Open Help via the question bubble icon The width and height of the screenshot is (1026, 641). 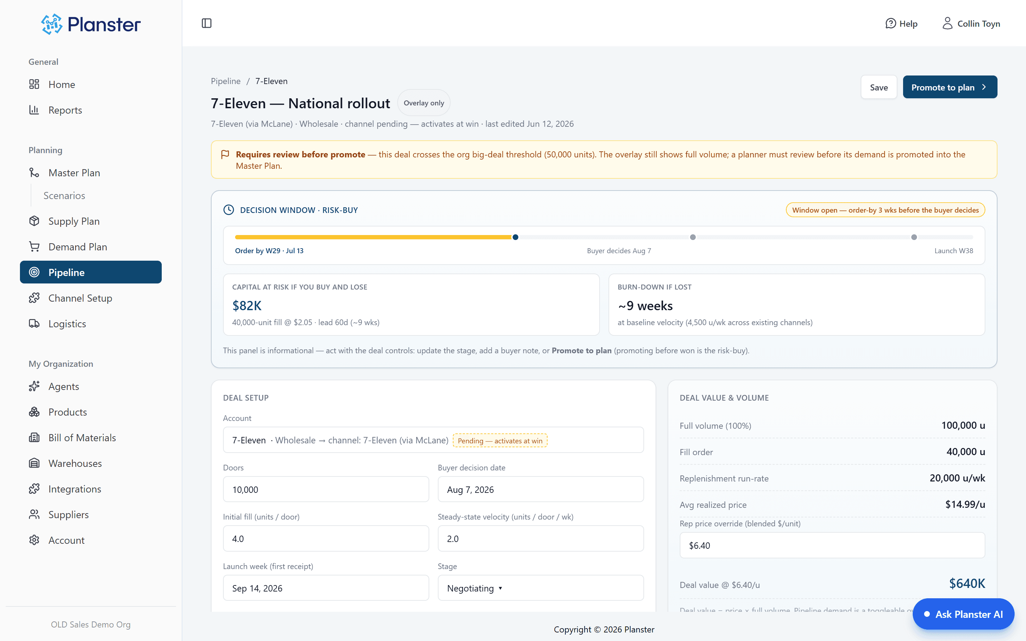point(890,24)
